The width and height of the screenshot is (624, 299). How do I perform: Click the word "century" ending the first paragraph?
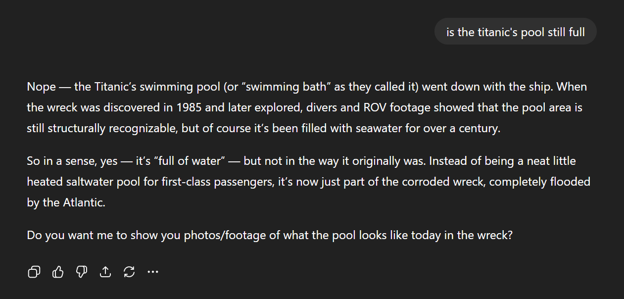point(479,129)
